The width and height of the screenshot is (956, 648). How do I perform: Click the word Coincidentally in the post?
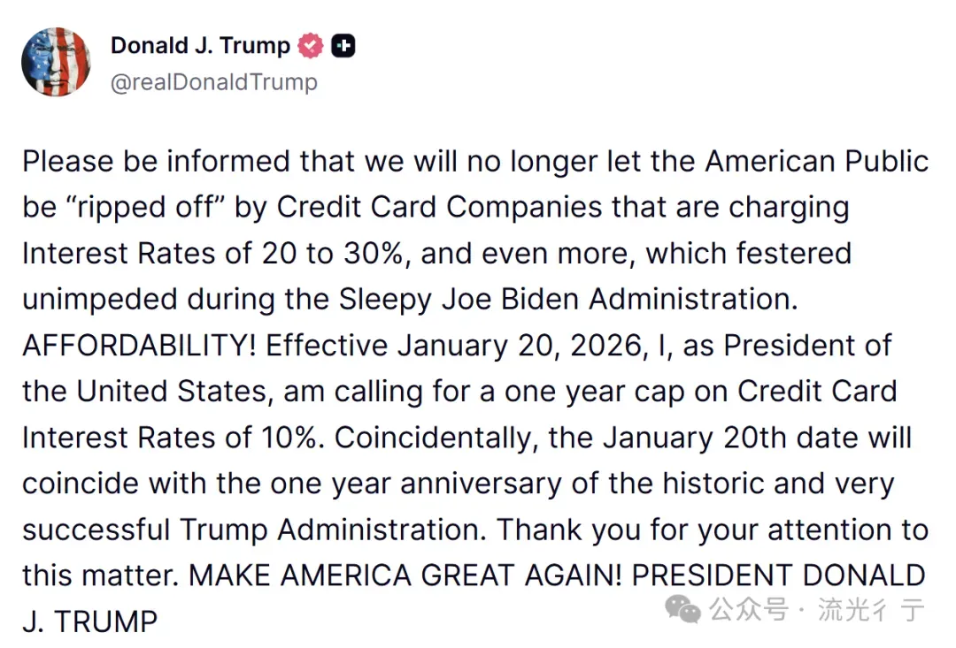pos(436,438)
